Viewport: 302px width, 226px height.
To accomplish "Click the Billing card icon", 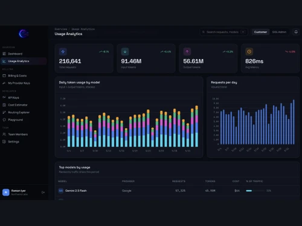I will pyautogui.click(x=4, y=76).
